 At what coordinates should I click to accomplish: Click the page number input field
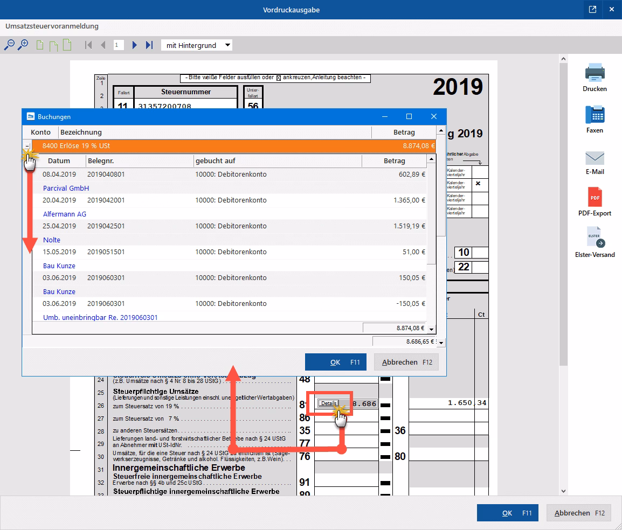coord(119,45)
